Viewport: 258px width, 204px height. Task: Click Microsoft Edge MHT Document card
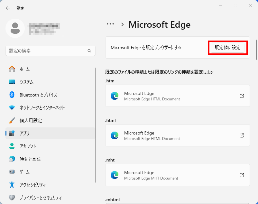[x=178, y=175]
